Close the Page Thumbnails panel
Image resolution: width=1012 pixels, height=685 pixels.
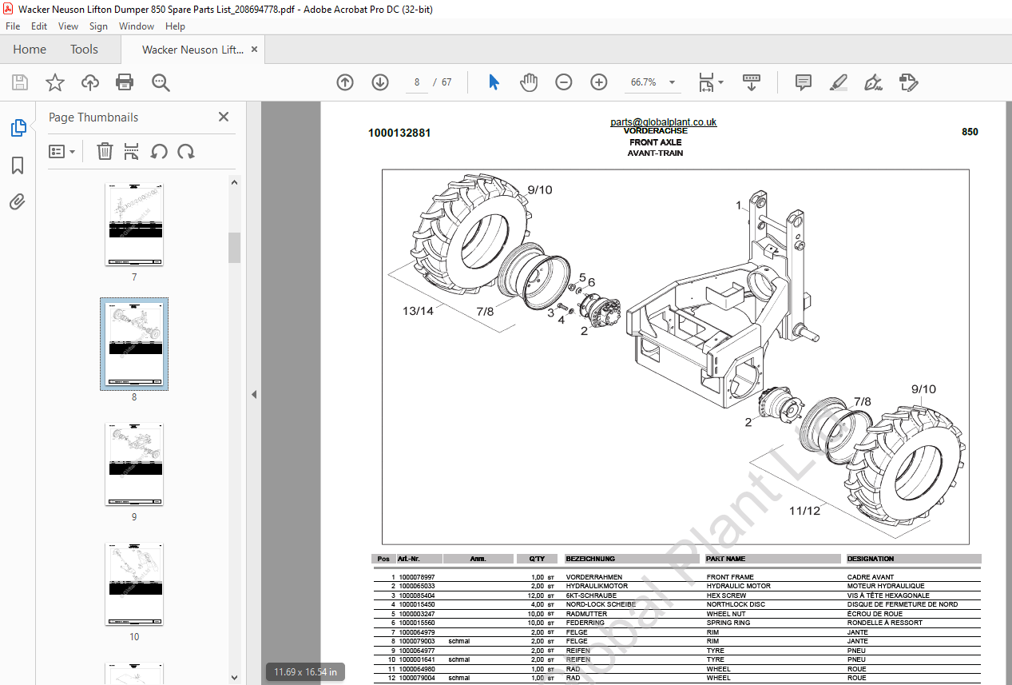224,117
